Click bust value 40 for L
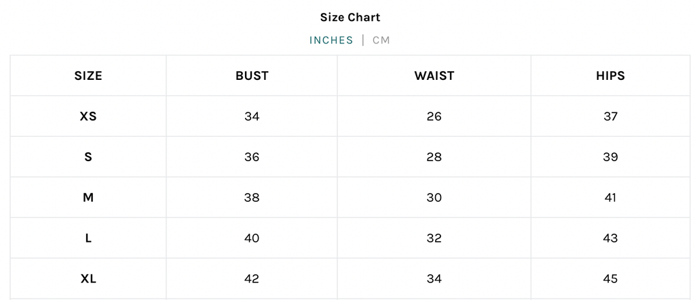This screenshot has height=300, width=695. click(x=252, y=238)
